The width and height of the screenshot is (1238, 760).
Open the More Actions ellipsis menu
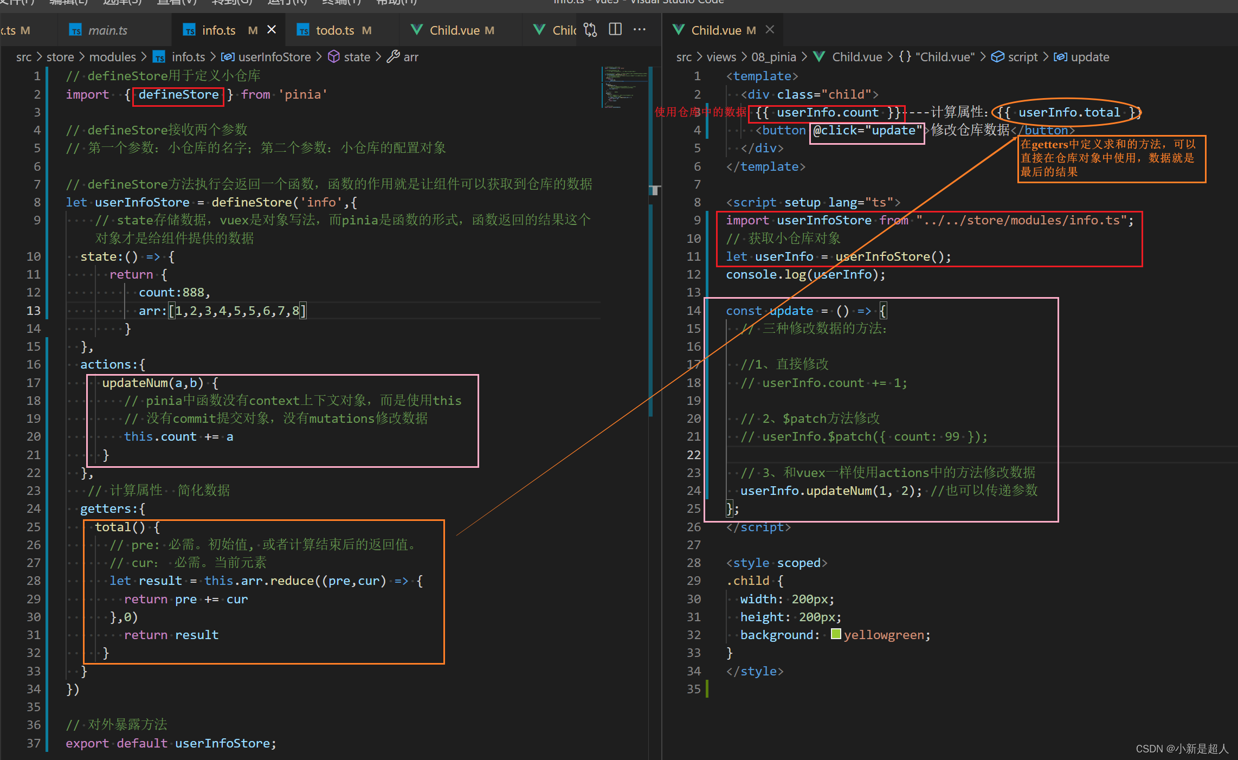pos(640,29)
